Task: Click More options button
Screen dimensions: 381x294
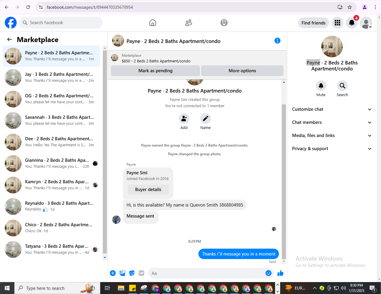Action: tap(242, 71)
